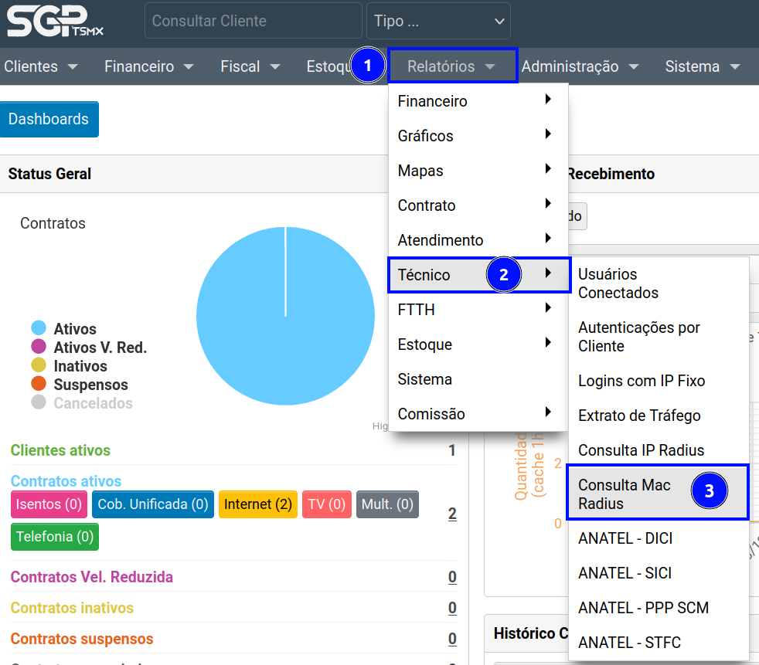The width and height of the screenshot is (759, 665).
Task: Click the Mapas submenu arrow
Action: [x=548, y=169]
